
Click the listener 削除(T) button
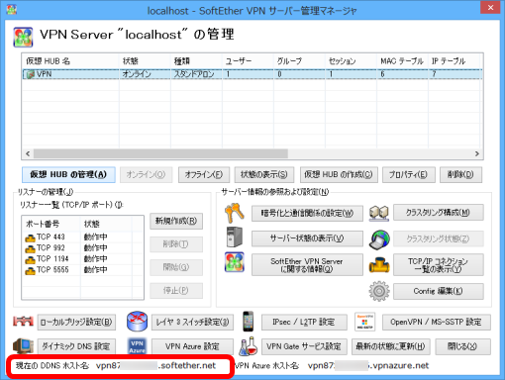coord(176,244)
